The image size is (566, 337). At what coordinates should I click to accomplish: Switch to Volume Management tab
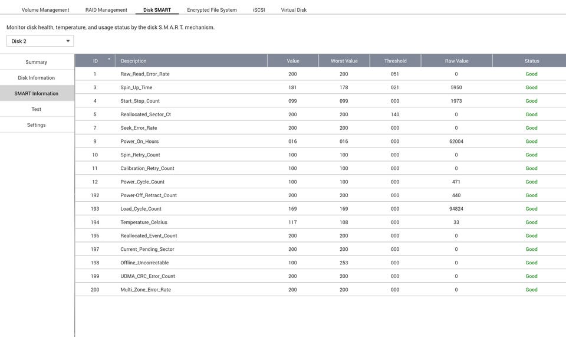45,10
